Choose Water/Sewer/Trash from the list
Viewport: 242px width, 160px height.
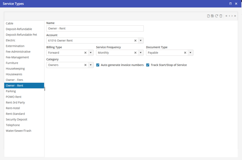coord(18,131)
